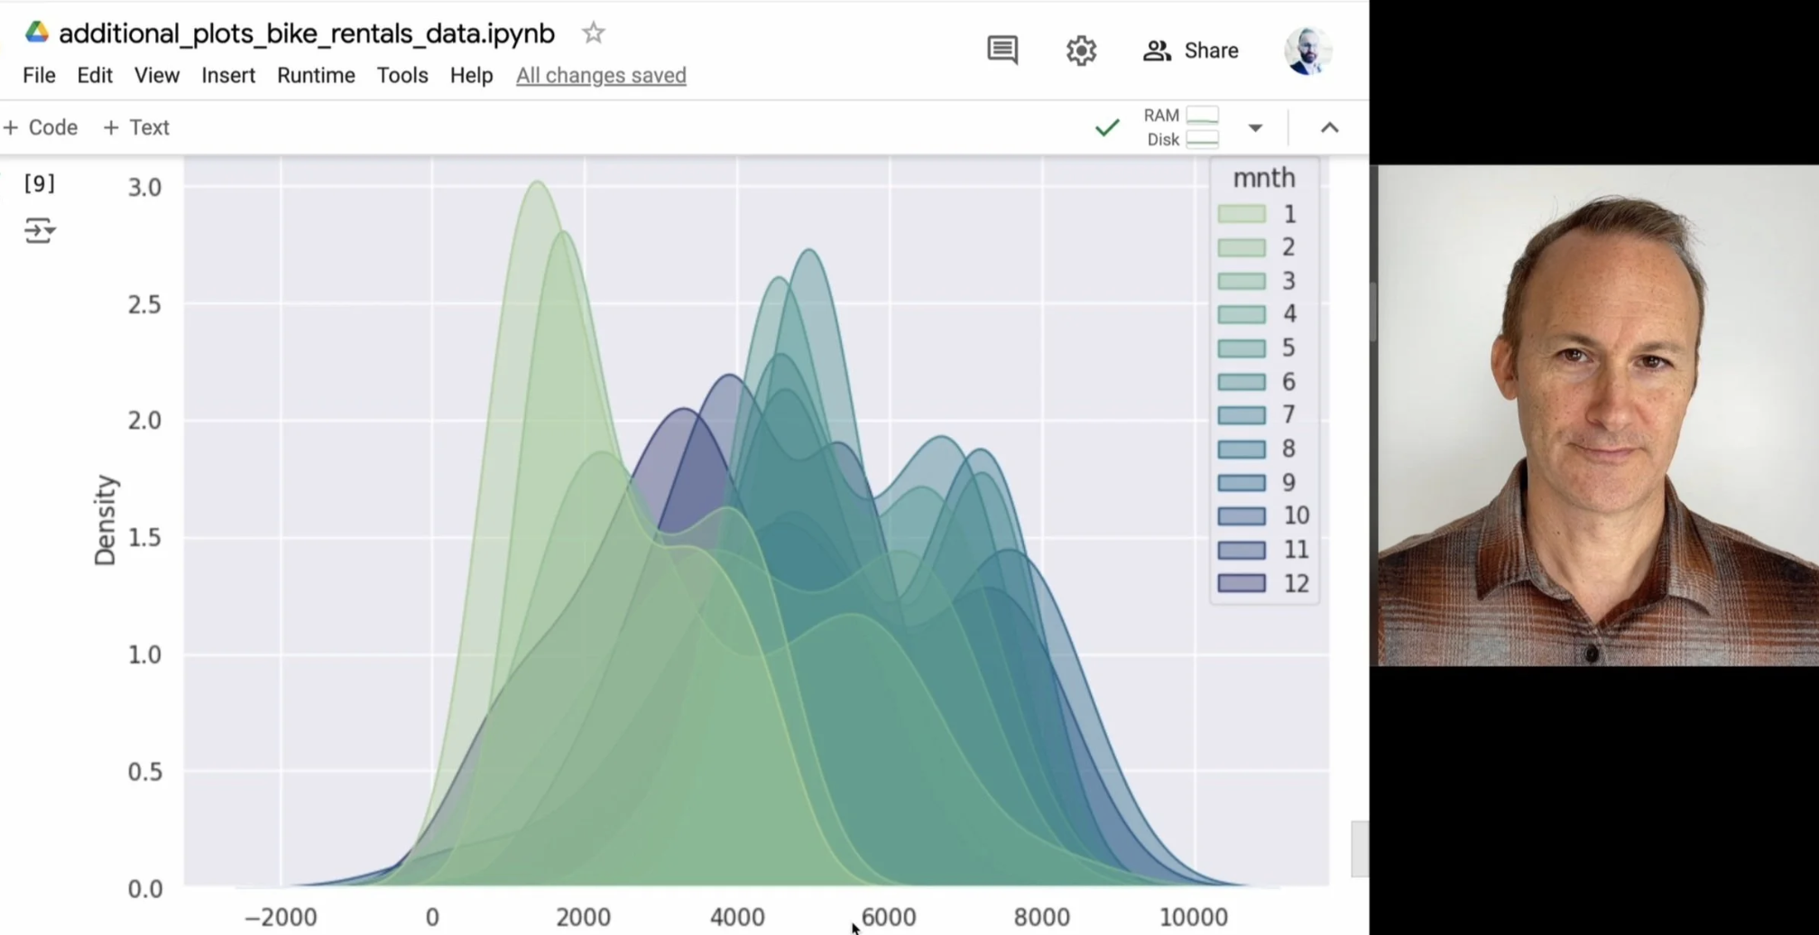Open the settings gear icon

1081,51
